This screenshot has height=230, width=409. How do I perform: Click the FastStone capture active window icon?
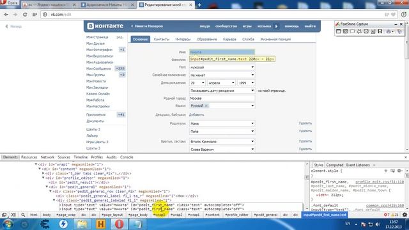pos(338,31)
